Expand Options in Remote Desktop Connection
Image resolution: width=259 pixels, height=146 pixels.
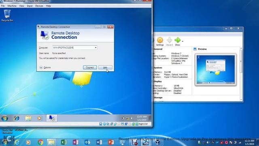tap(45, 68)
